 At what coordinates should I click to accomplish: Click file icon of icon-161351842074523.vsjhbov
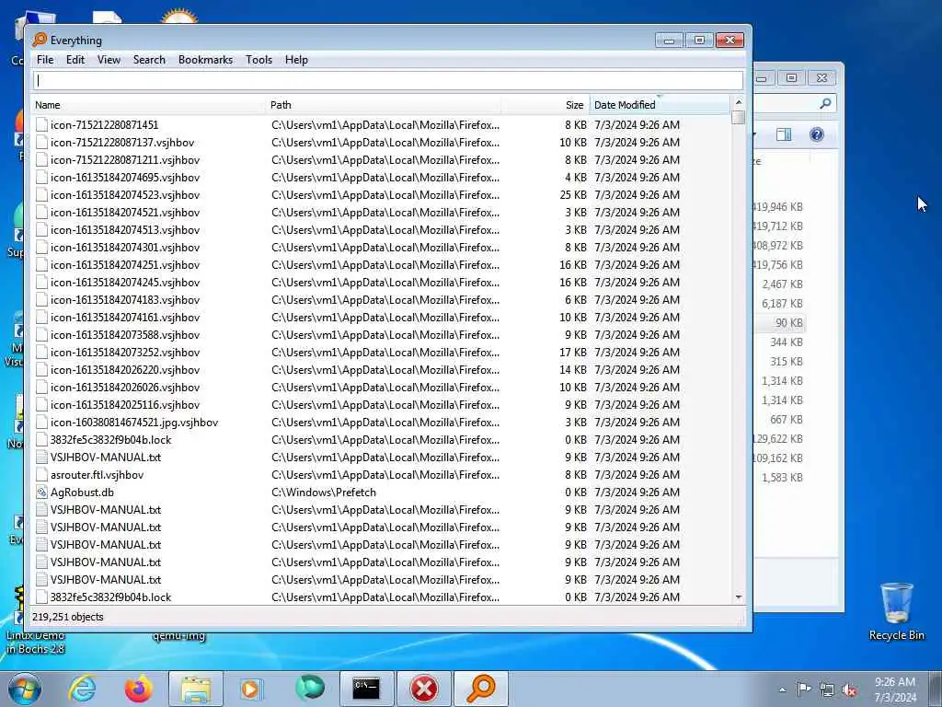41,195
